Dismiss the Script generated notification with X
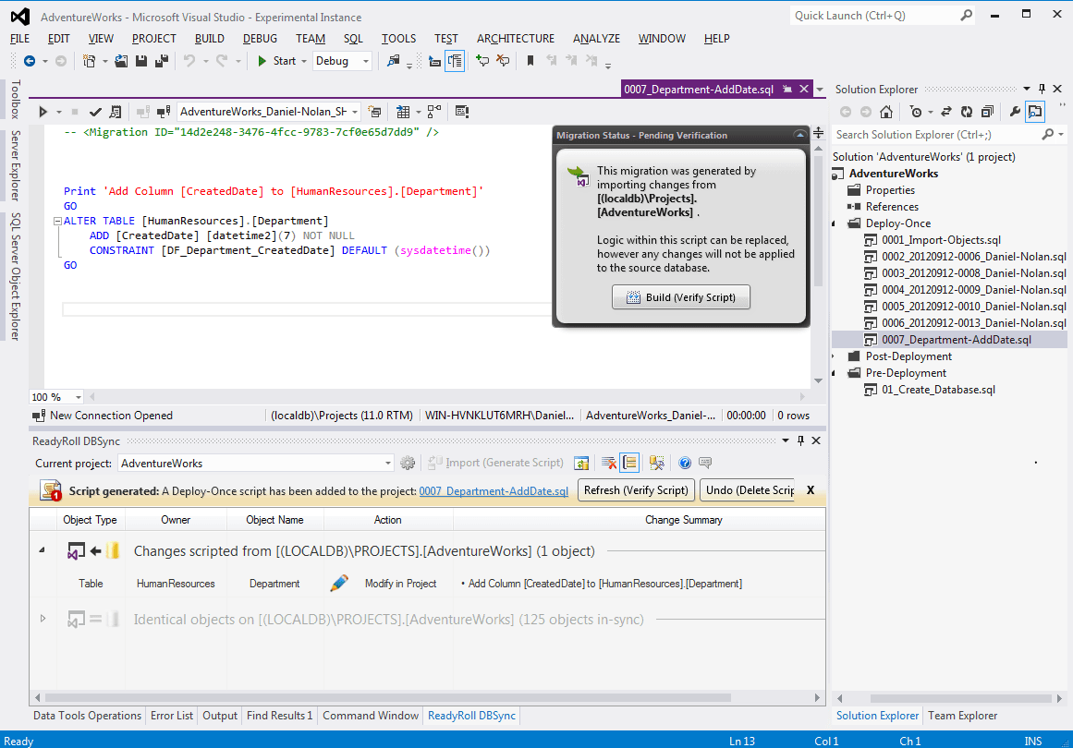 811,490
